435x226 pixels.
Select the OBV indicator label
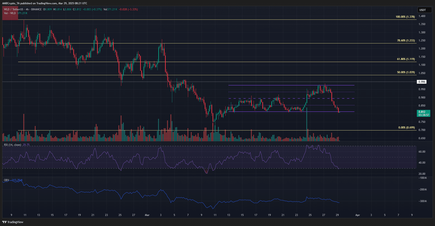6,180
